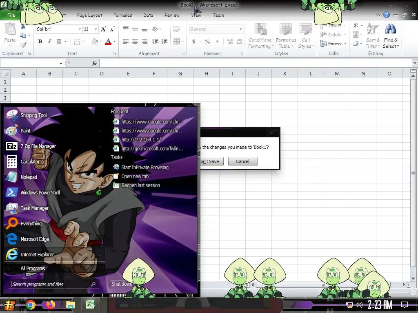Viewport: 418px width, 313px height.
Task: Open Windows PowerShell from Start menu
Action: tap(40, 192)
